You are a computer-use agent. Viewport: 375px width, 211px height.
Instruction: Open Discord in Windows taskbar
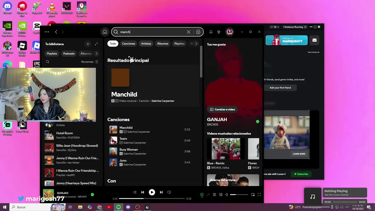pyautogui.click(x=128, y=207)
